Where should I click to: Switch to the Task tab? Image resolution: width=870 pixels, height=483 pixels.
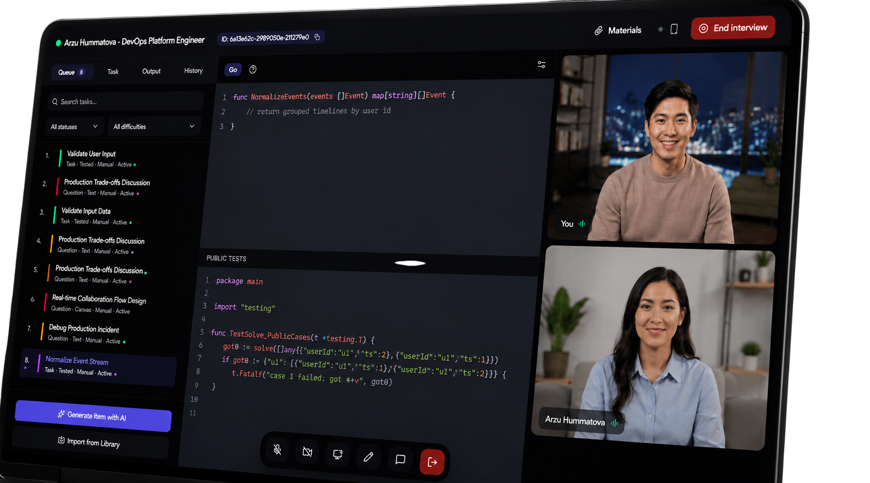113,71
